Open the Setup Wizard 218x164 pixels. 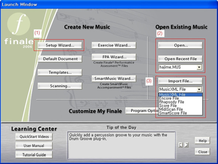tap(60, 45)
